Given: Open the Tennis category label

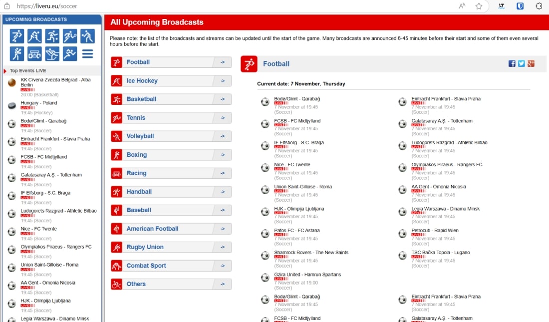Looking at the screenshot, I should click(x=136, y=118).
